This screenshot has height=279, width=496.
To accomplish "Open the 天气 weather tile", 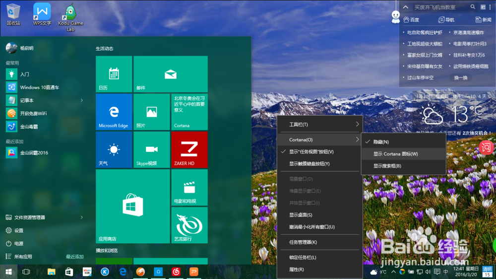I will pyautogui.click(x=114, y=149).
